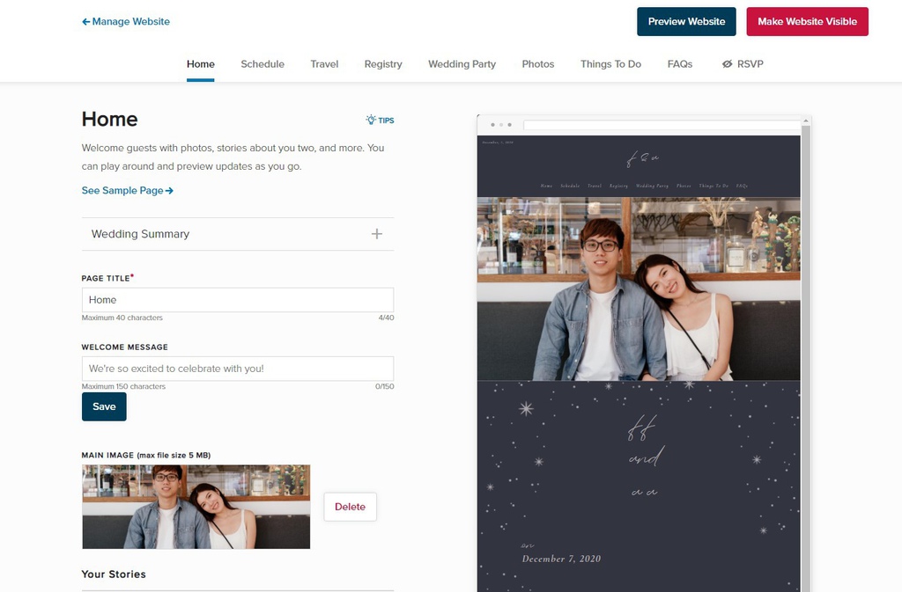
Task: Click the Preview Website button
Action: (686, 21)
